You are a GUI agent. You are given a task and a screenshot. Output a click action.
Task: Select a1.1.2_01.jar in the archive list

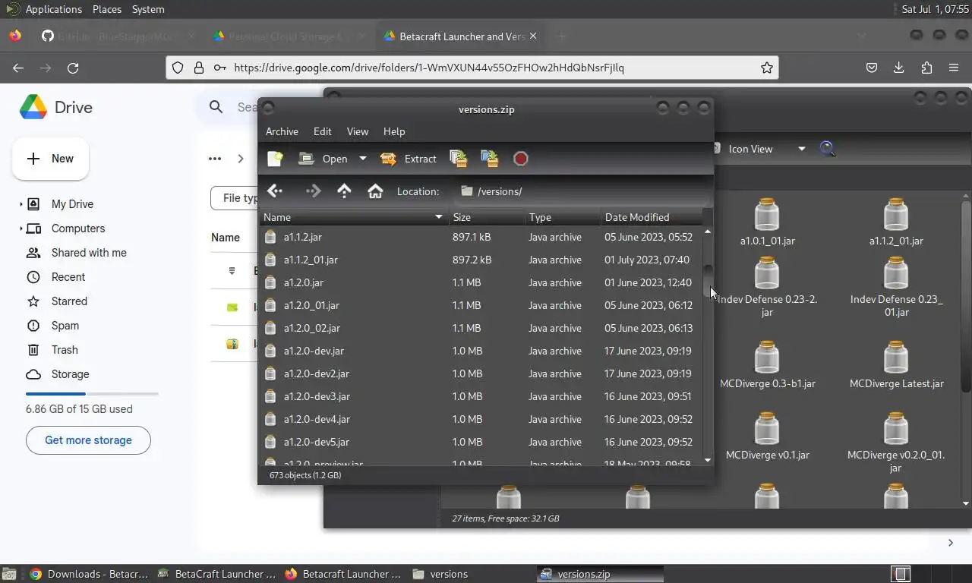click(x=481, y=260)
